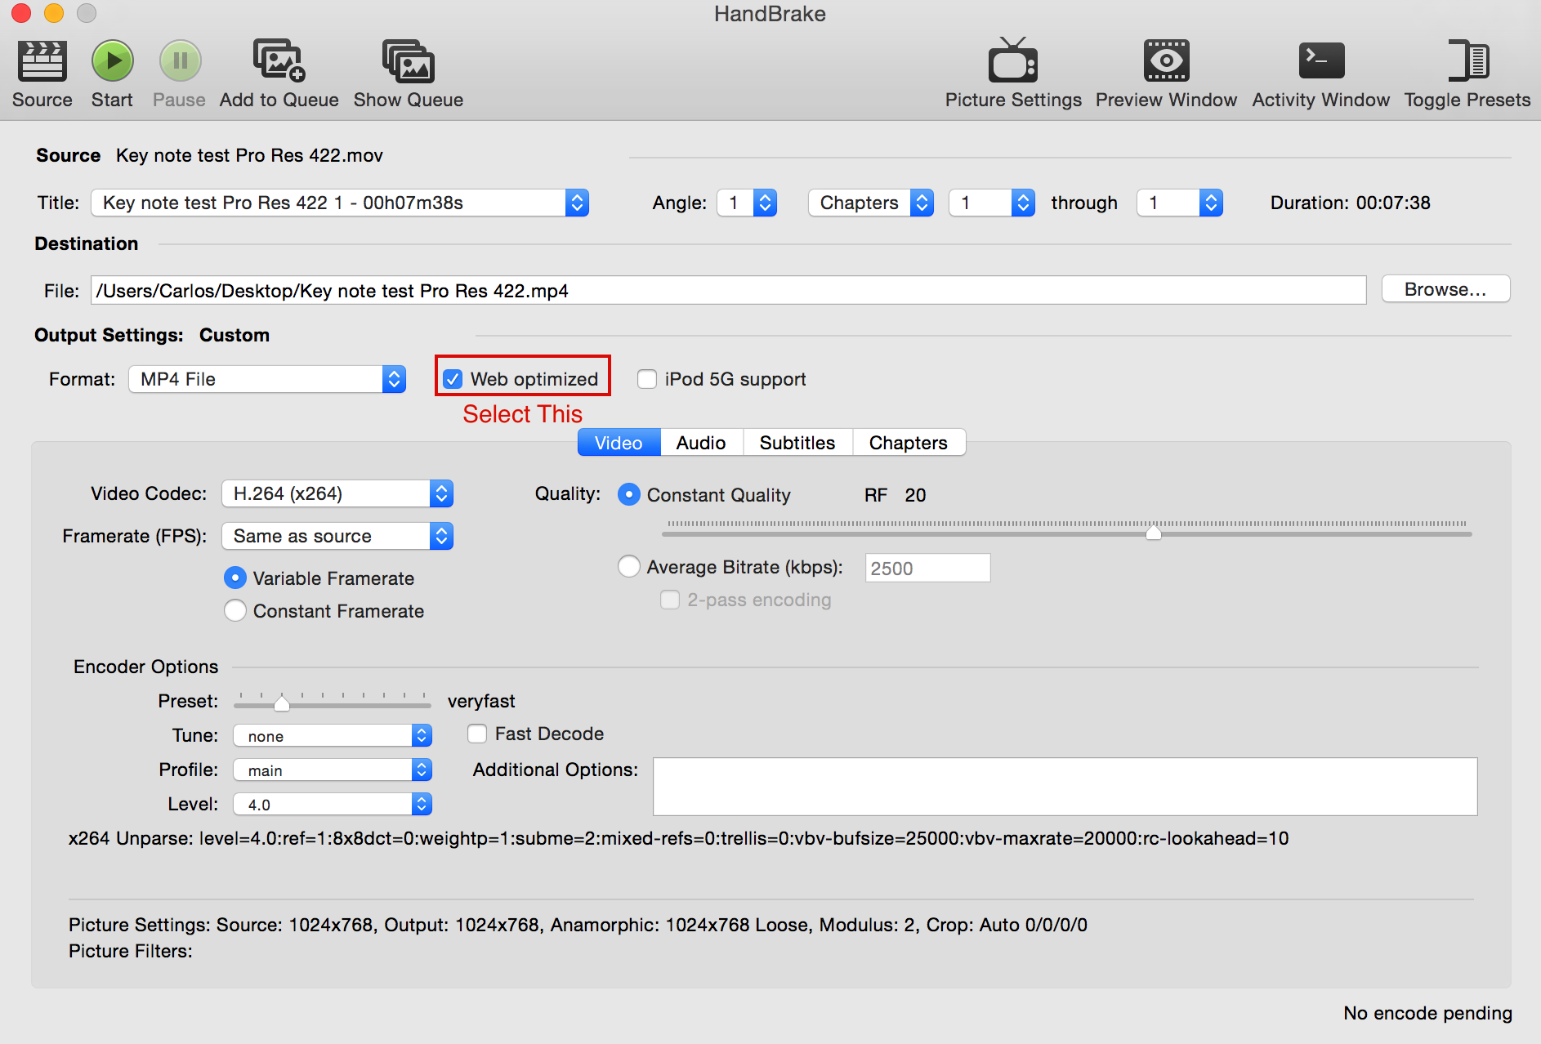This screenshot has width=1541, height=1044.
Task: Click the Picture Filters: label
Action: point(131,951)
